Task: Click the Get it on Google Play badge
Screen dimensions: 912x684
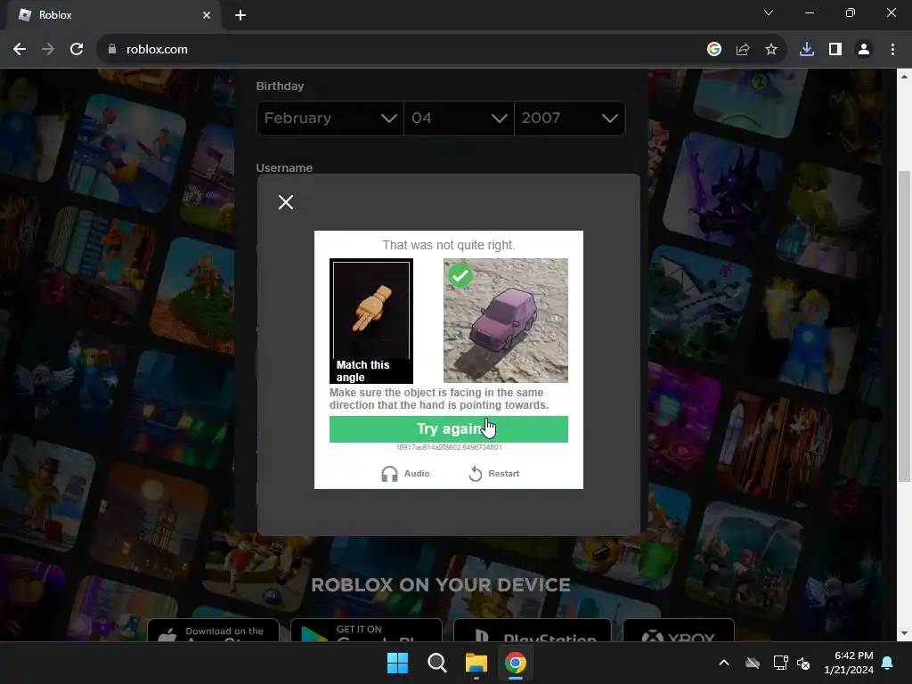Action: pyautogui.click(x=366, y=631)
